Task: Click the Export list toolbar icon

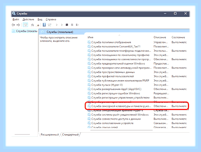Action: click(x=38, y=25)
